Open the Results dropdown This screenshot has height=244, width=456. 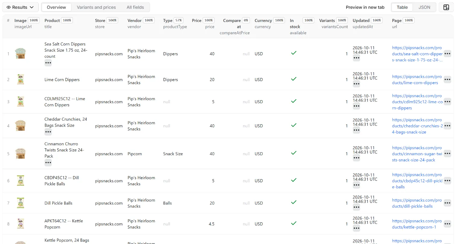click(20, 7)
